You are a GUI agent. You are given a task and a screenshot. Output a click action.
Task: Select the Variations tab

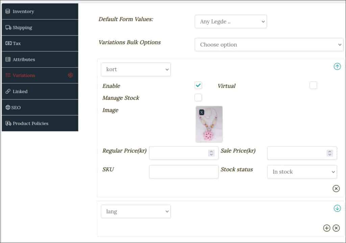pos(40,75)
